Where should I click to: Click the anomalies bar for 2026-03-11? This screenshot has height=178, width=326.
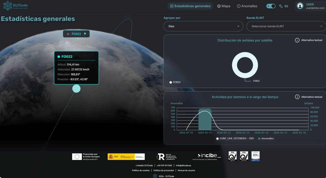click(x=205, y=119)
